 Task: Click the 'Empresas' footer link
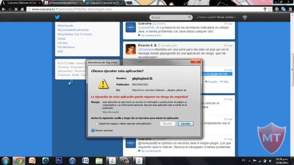[64, 75]
